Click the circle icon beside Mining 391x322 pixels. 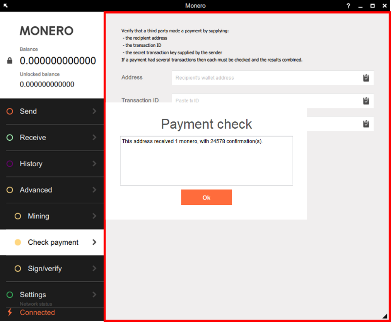pos(18,216)
